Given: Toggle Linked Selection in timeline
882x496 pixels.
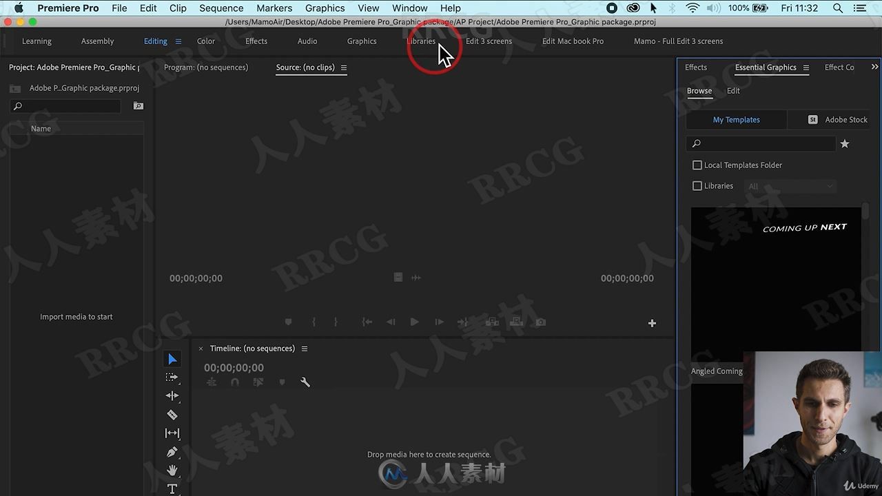Looking at the screenshot, I should tap(258, 382).
